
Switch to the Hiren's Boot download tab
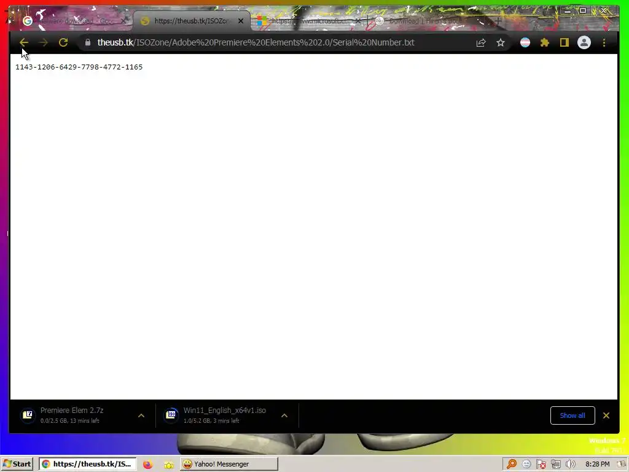tap(425, 21)
